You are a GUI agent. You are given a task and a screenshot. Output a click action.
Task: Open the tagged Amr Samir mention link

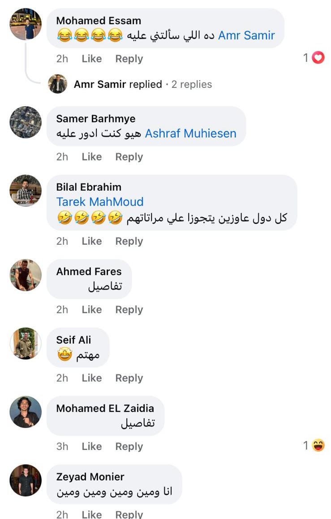pos(246,35)
